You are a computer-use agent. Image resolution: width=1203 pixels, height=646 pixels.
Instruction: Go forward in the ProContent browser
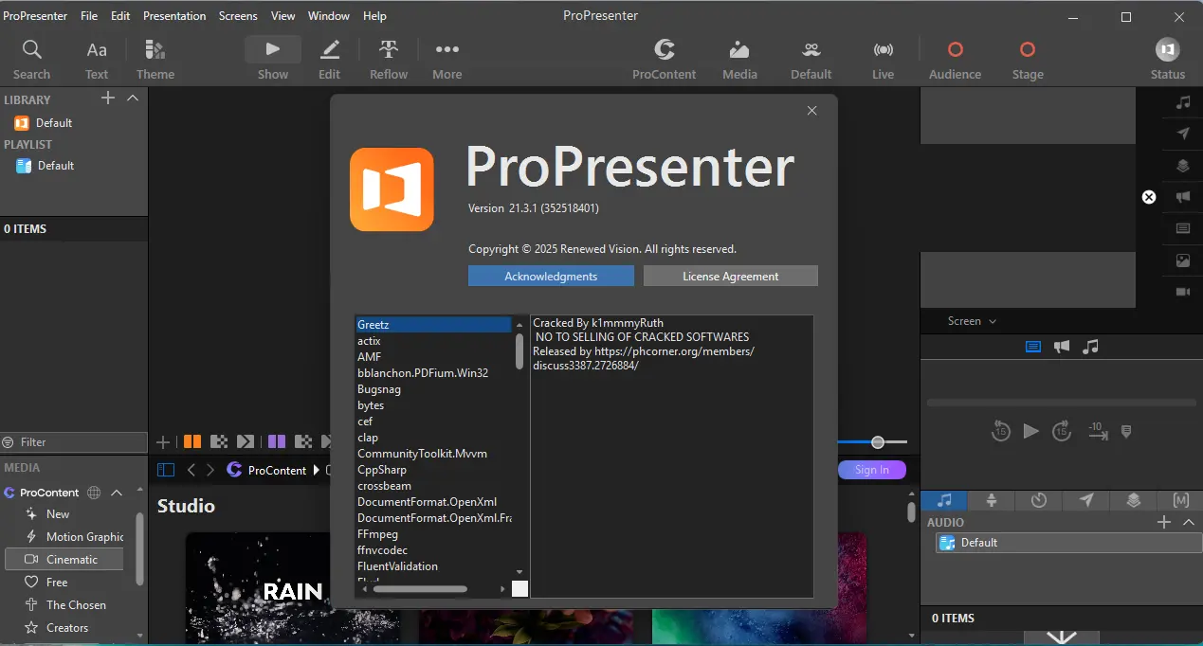[210, 470]
